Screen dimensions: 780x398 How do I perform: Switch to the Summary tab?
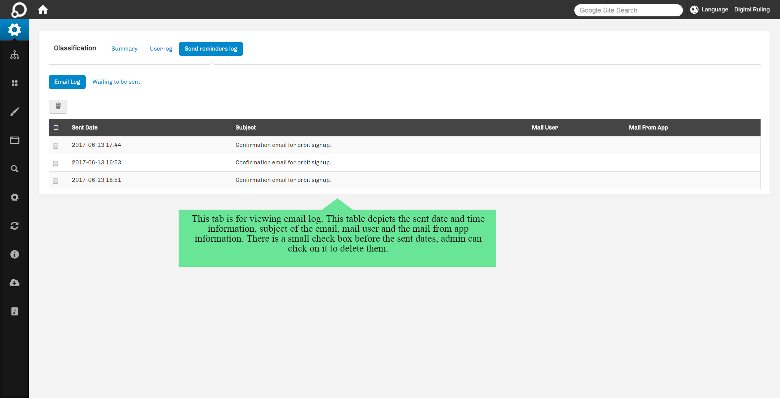point(124,49)
